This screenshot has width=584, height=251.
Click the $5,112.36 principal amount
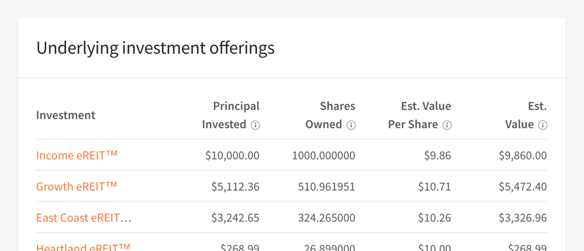coord(235,187)
